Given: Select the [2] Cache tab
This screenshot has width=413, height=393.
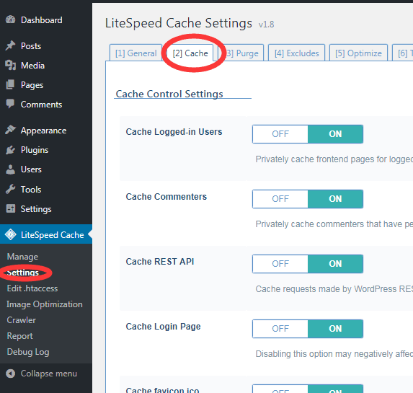Looking at the screenshot, I should (x=190, y=53).
